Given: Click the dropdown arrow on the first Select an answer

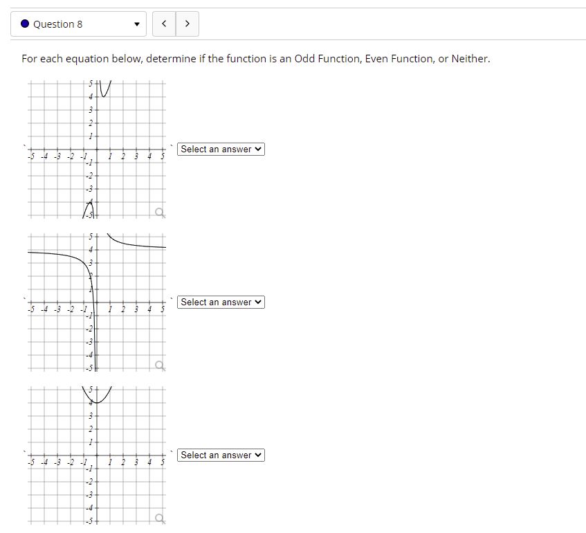Looking at the screenshot, I should tap(257, 149).
